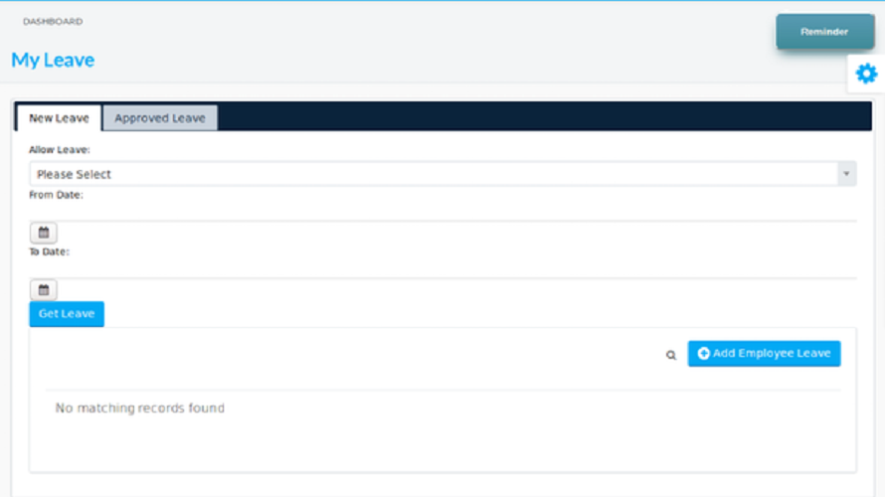This screenshot has width=885, height=497.
Task: Expand the Allow Leave dropdown arrow
Action: [x=846, y=174]
